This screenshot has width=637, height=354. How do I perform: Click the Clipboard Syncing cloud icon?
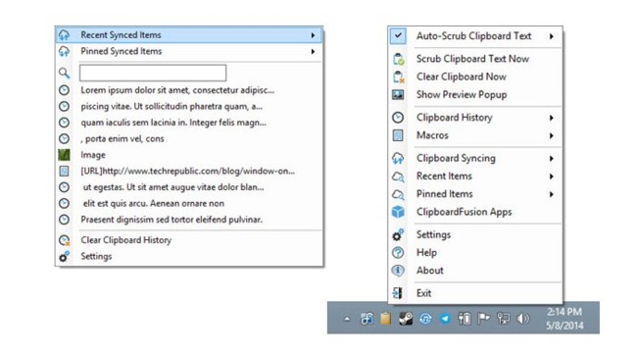pos(398,158)
